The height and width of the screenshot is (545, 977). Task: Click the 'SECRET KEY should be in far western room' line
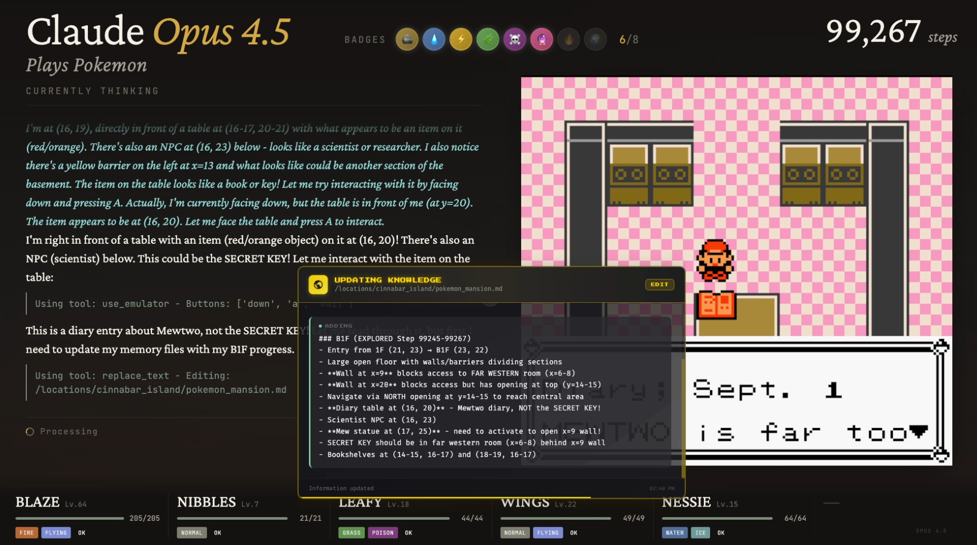(462, 443)
